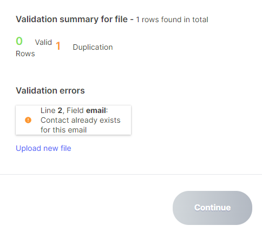This screenshot has width=262, height=232.
Task: Click the word Field in error card
Action: pyautogui.click(x=75, y=110)
